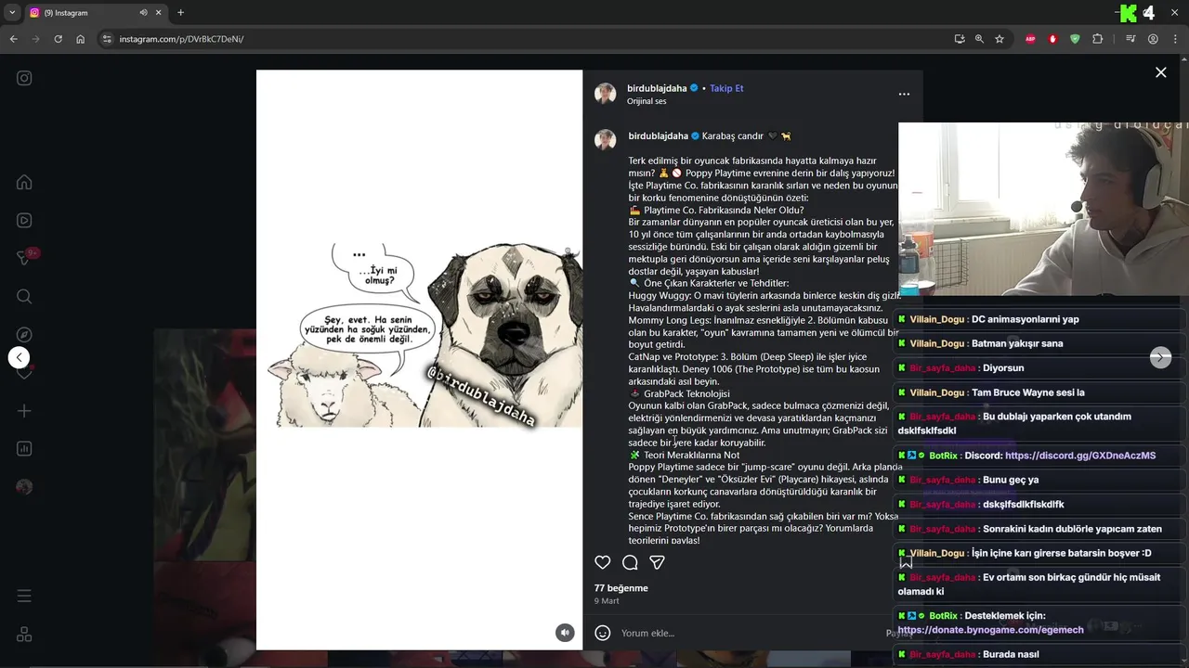The width and height of the screenshot is (1189, 668).
Task: Reload the Instagram page
Action: [x=58, y=39]
